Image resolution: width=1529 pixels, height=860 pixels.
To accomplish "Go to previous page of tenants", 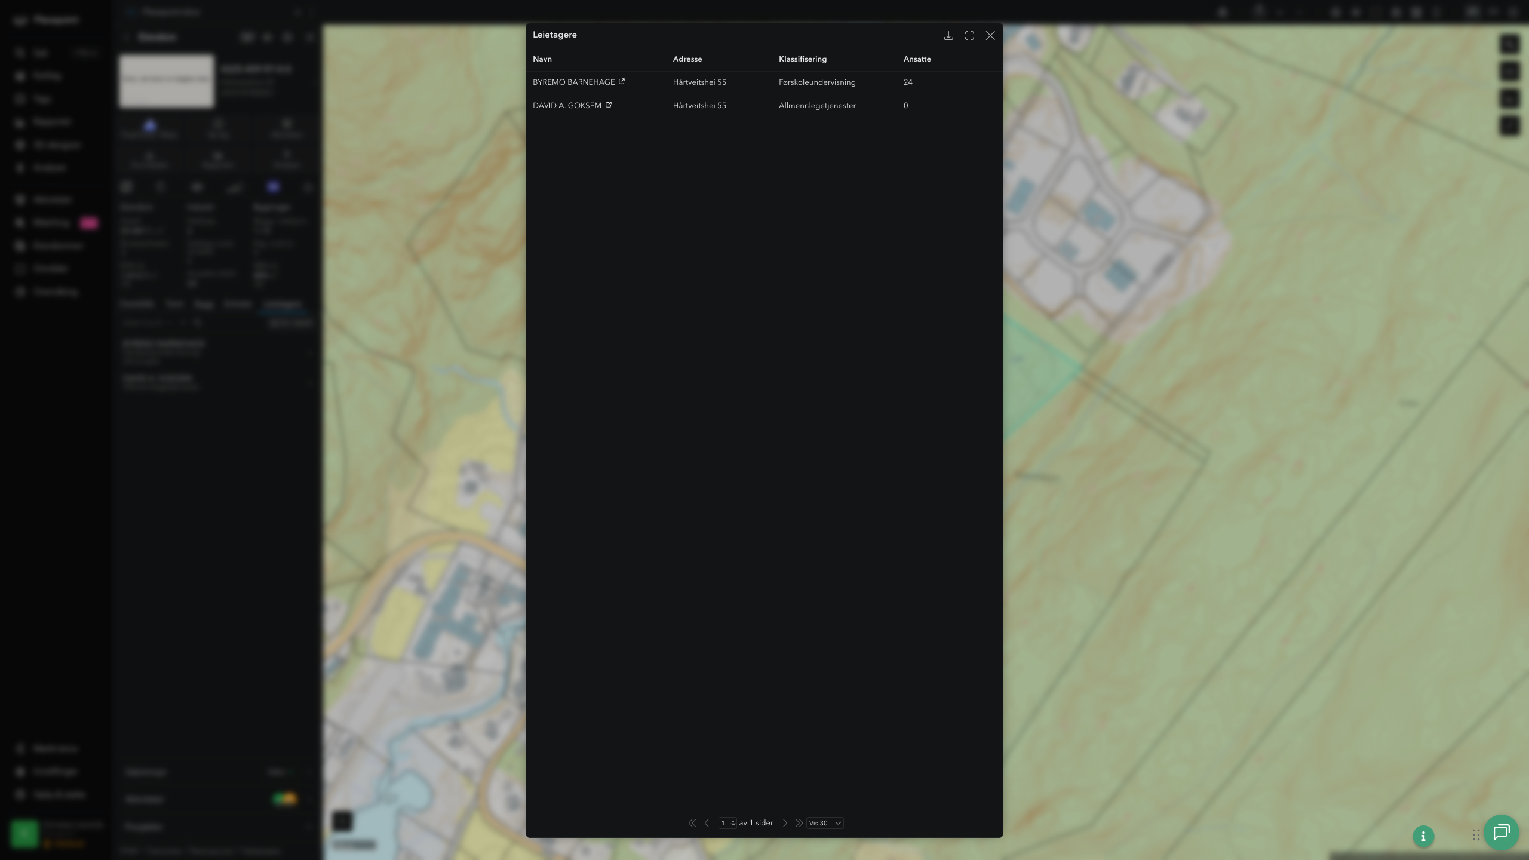I will [707, 823].
